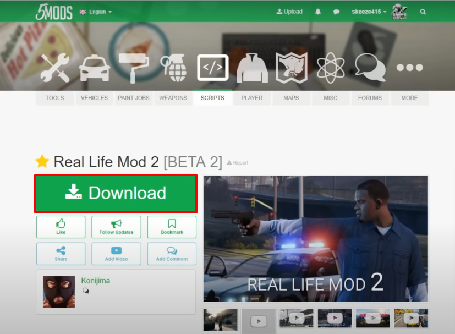Switch to the WEAPONS tab

point(173,98)
